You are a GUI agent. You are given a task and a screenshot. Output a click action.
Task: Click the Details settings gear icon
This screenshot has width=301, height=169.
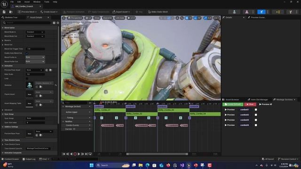(x=58, y=23)
